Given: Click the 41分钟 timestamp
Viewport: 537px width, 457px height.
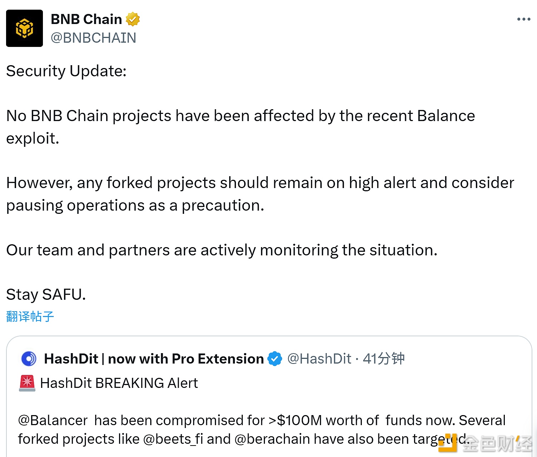Looking at the screenshot, I should click(x=383, y=359).
